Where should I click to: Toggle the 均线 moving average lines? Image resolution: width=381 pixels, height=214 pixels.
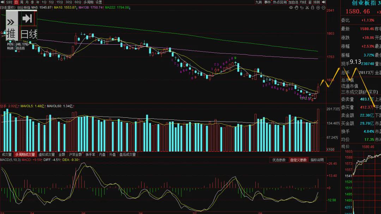click(x=303, y=2)
